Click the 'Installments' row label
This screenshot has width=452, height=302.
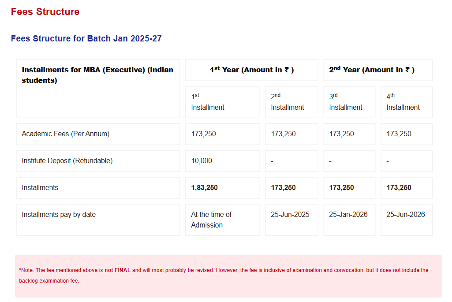40,188
